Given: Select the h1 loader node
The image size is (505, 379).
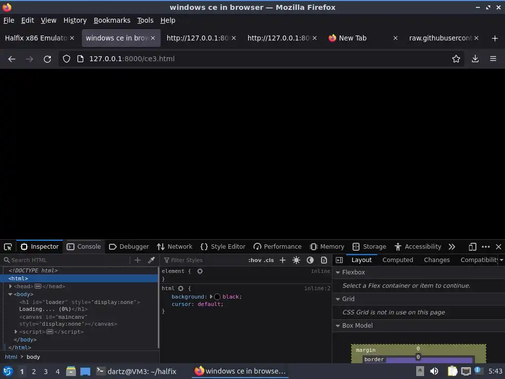Looking at the screenshot, I should [x=79, y=305].
